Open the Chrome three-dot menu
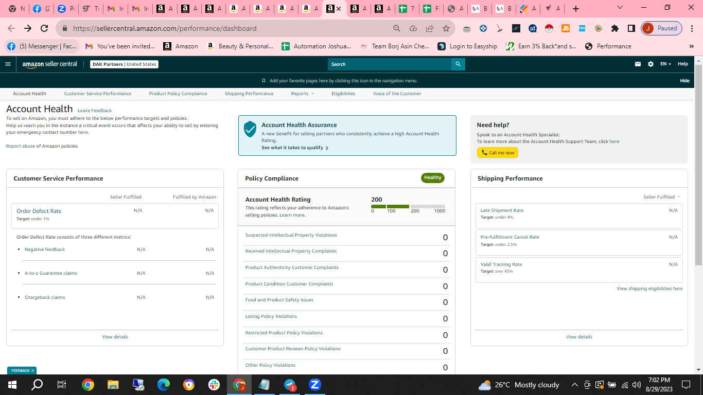703x395 pixels. [x=693, y=28]
